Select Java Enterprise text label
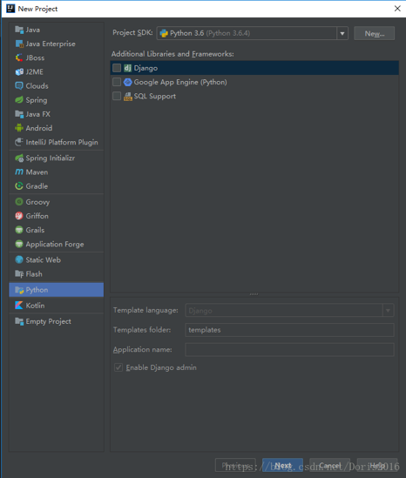This screenshot has height=478, width=406. [51, 44]
